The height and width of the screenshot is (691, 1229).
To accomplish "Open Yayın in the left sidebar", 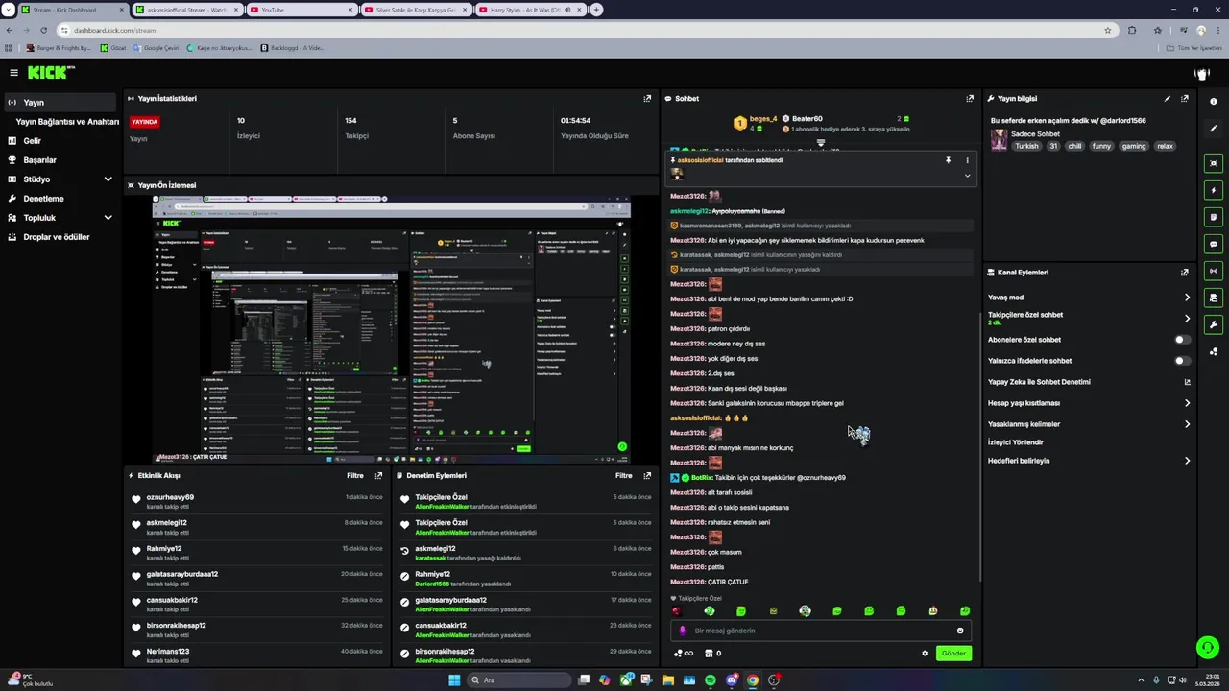I will pyautogui.click(x=60, y=103).
